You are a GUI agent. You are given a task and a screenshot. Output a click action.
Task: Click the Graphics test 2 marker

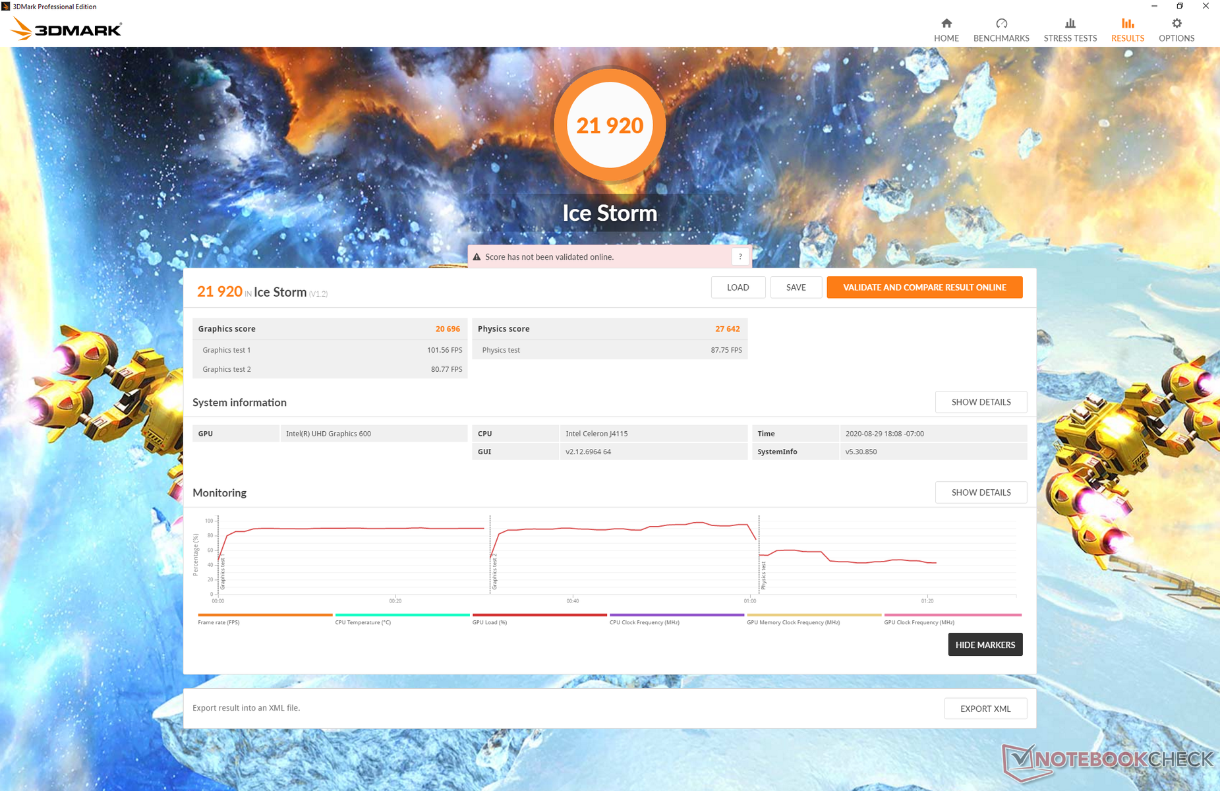[494, 571]
